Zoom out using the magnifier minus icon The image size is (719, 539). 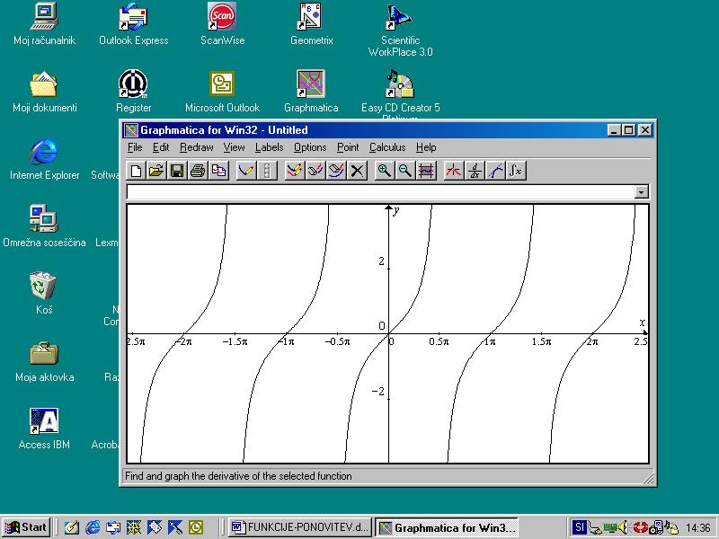[405, 171]
